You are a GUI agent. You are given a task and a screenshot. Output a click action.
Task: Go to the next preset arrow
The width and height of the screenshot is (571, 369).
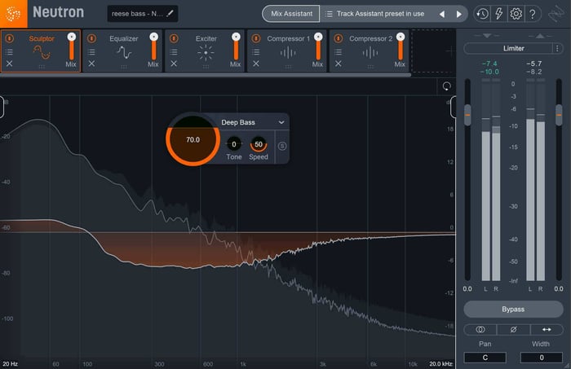pyautogui.click(x=458, y=14)
